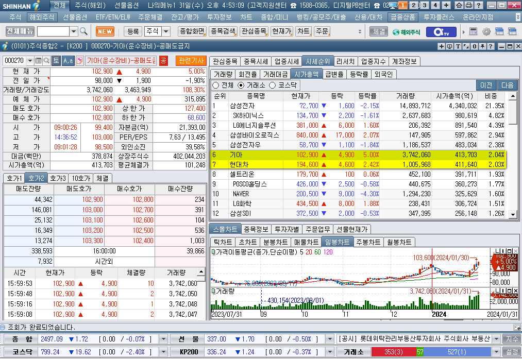Click the 종목검색 toolbar button
The image size is (522, 359).
pyautogui.click(x=223, y=31)
